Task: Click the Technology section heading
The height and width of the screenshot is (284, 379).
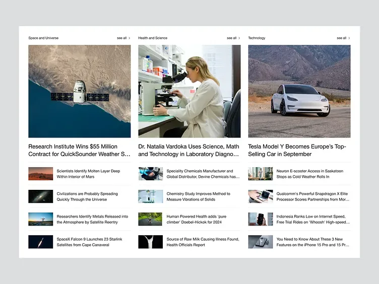Action: point(257,38)
